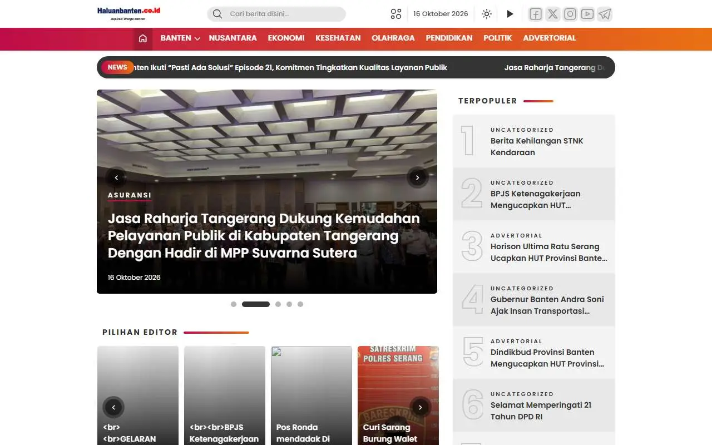Open the Instagram social link
The height and width of the screenshot is (445, 712).
click(x=570, y=14)
